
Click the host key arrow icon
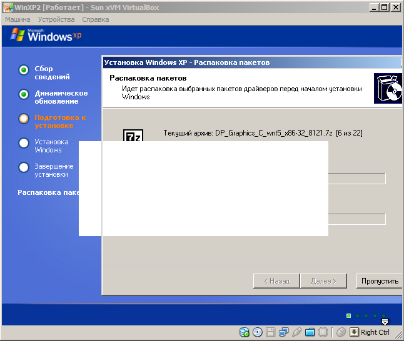(x=354, y=332)
